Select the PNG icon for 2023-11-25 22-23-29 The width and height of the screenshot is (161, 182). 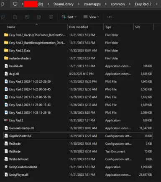pyautogui.click(x=6, y=81)
